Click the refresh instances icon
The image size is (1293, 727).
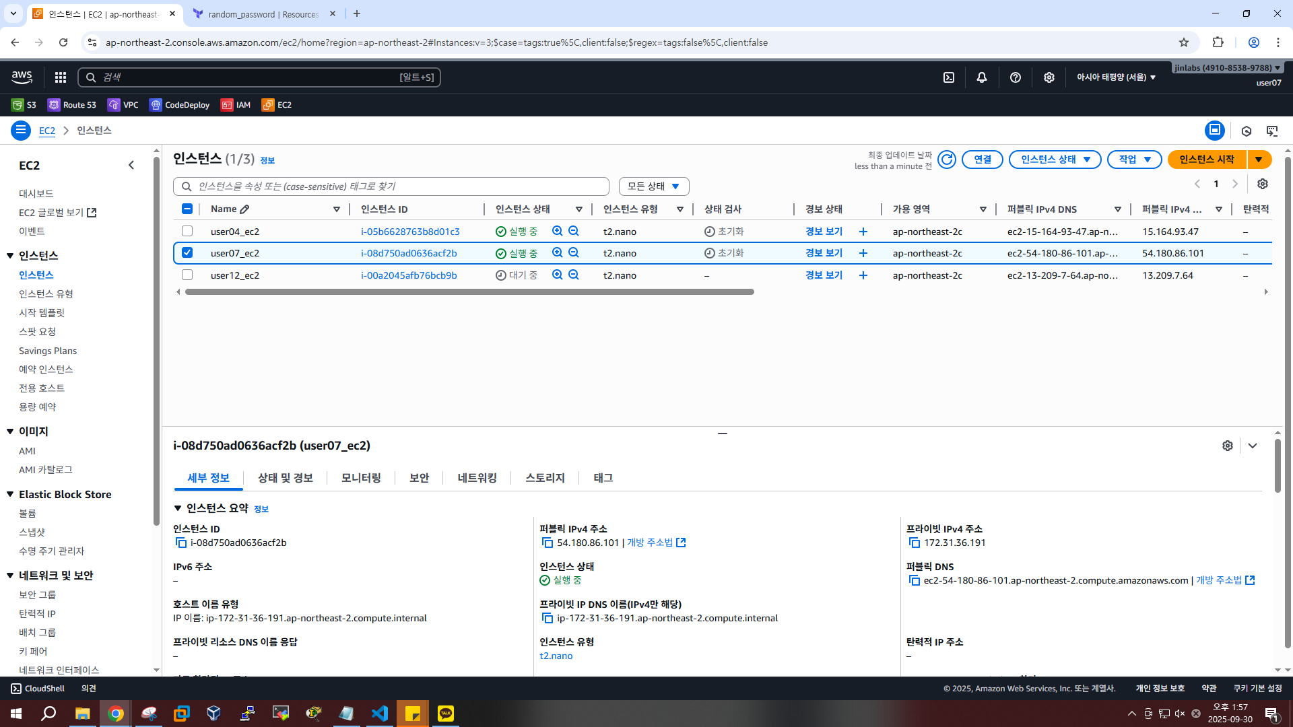947,160
